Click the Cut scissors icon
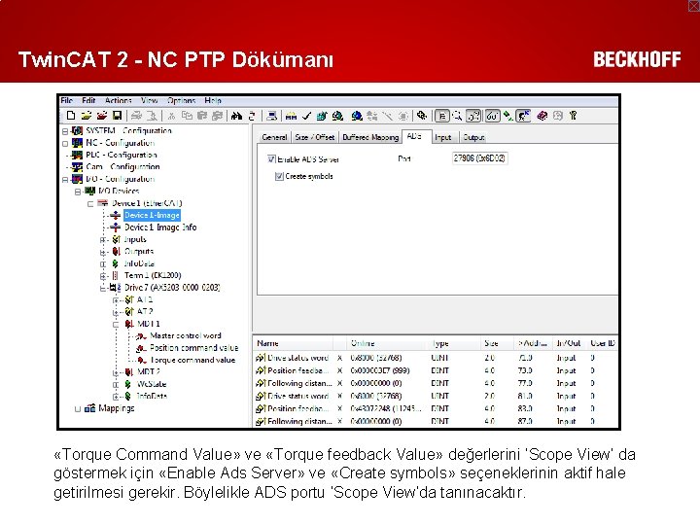This screenshot has height=525, width=700. (171, 116)
